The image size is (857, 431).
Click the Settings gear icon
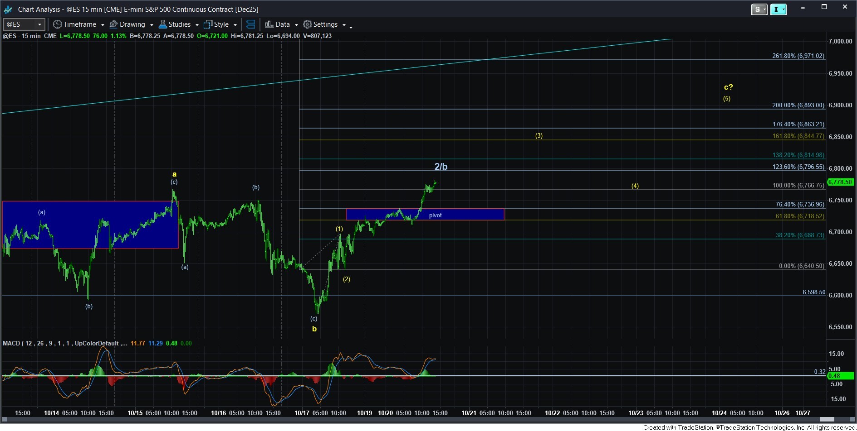coord(307,24)
